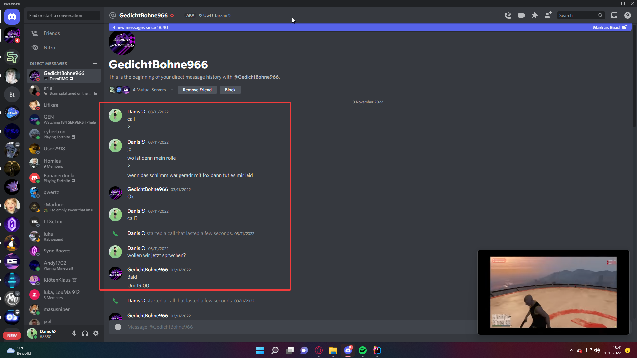637x358 pixels.
Task: Open the Discord help icon
Action: coord(627,15)
